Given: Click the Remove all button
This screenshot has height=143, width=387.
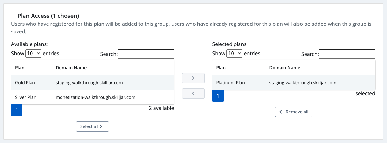Looking at the screenshot, I should (x=294, y=112).
